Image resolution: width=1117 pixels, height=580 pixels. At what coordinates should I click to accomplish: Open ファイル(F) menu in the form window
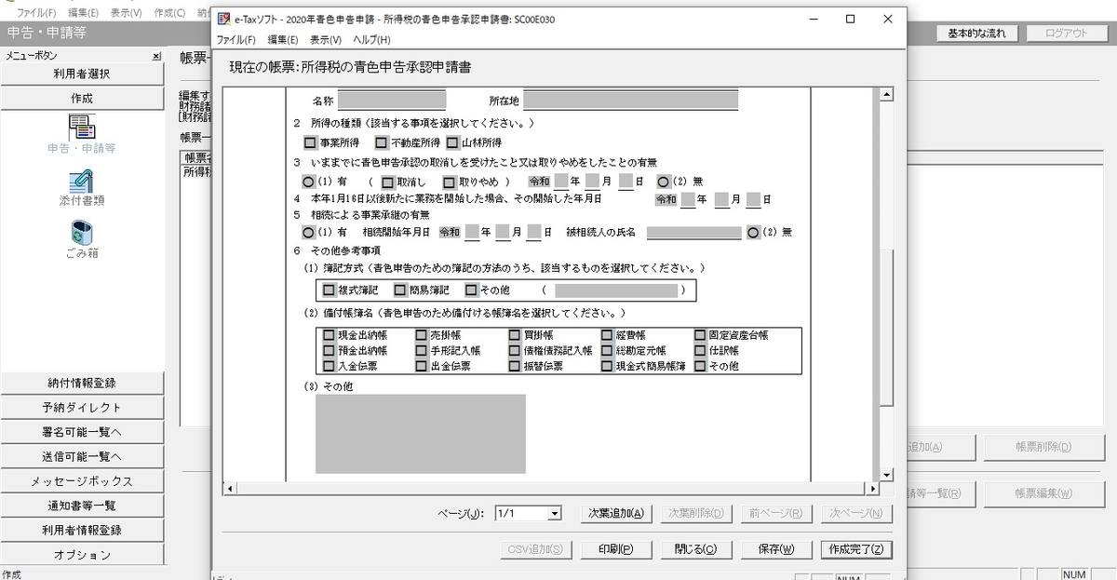click(x=236, y=40)
